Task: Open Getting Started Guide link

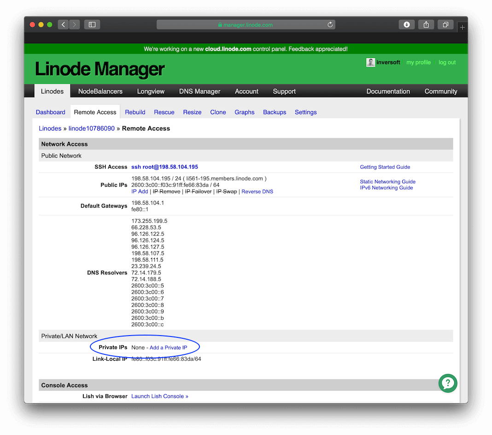Action: pyautogui.click(x=385, y=167)
